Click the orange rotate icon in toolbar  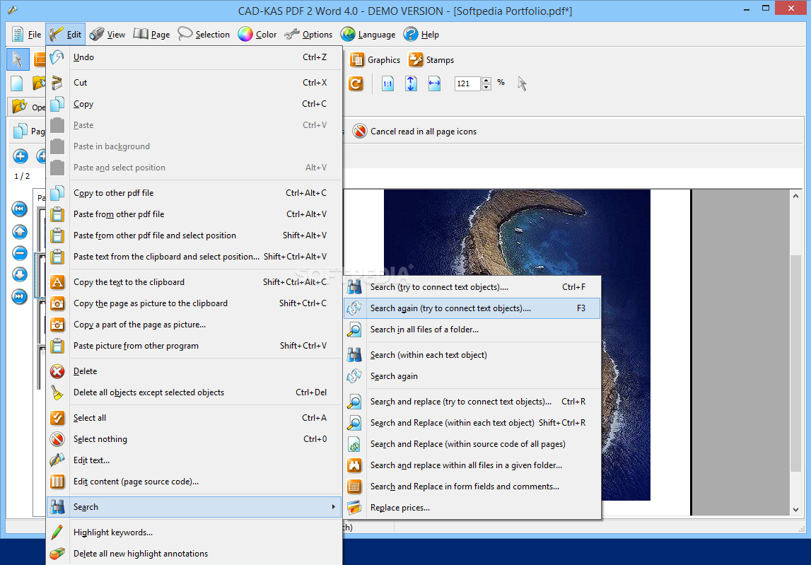[356, 83]
